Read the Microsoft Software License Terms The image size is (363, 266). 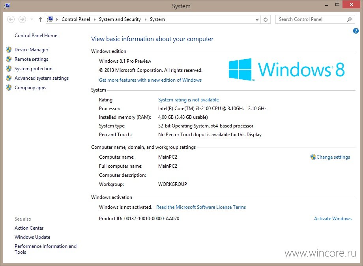tap(201, 207)
